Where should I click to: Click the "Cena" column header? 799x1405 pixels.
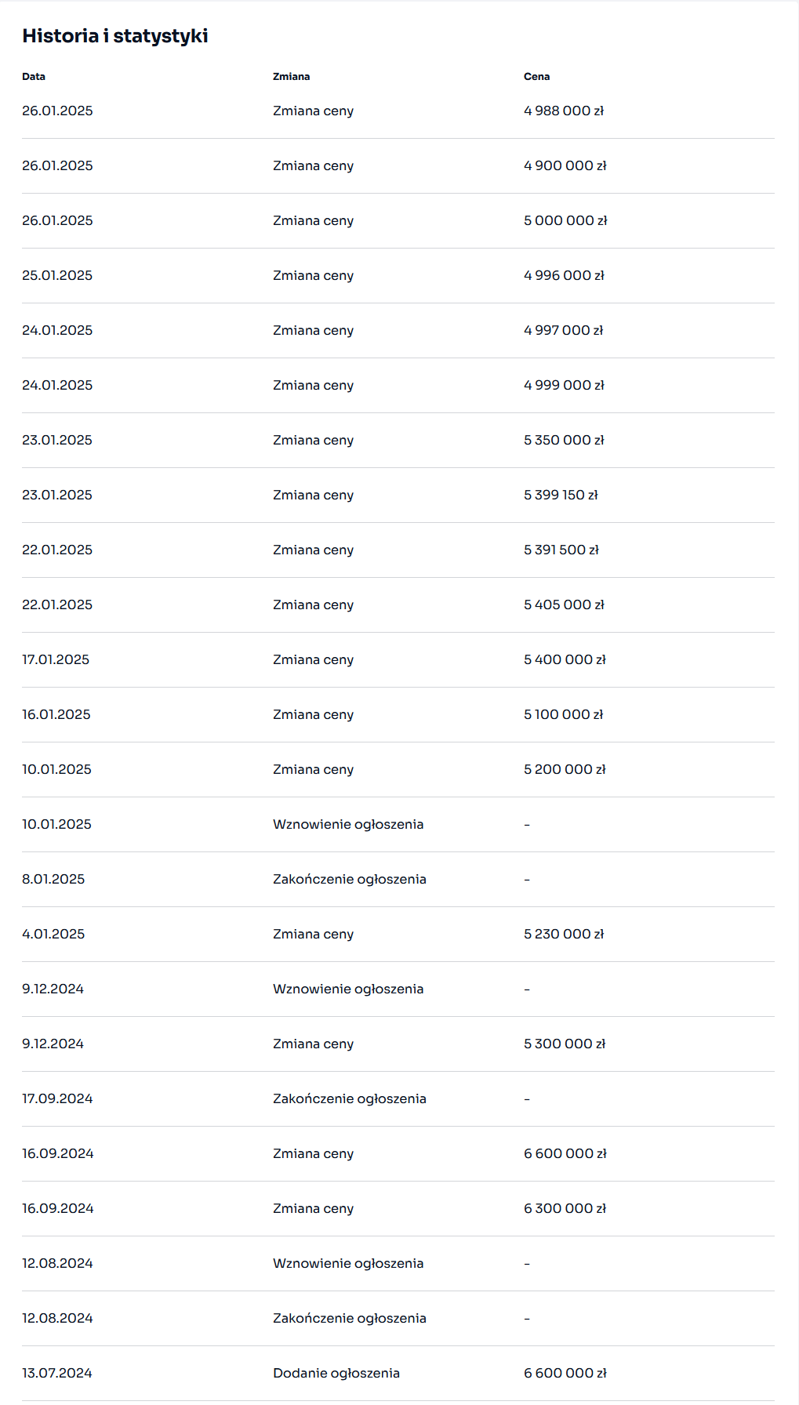click(536, 77)
